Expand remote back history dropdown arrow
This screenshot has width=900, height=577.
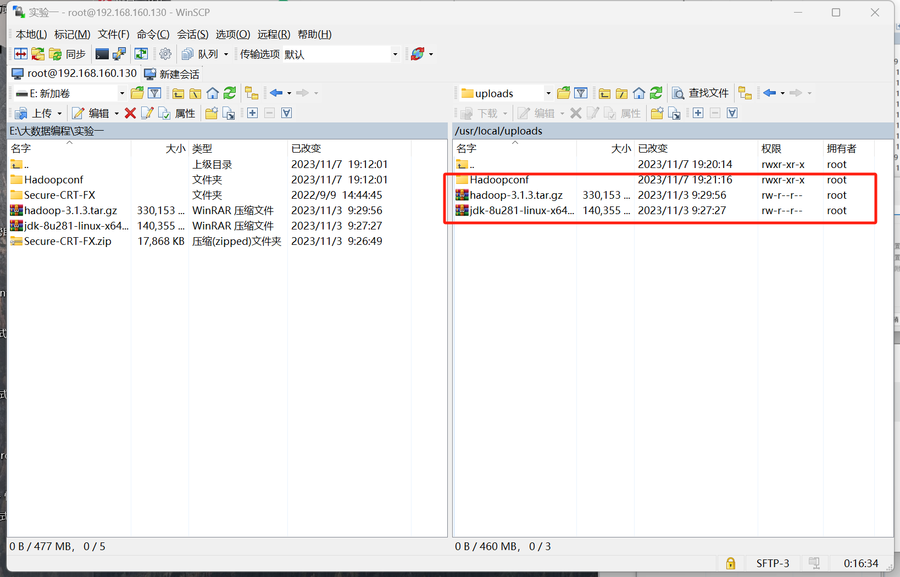tap(782, 93)
